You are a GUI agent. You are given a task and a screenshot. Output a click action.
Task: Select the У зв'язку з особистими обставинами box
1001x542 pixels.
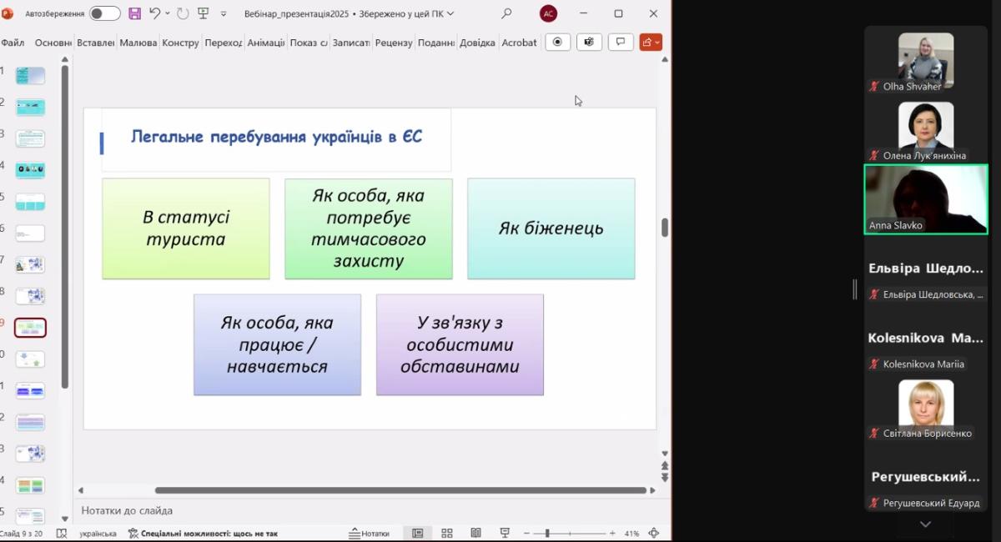(x=460, y=344)
